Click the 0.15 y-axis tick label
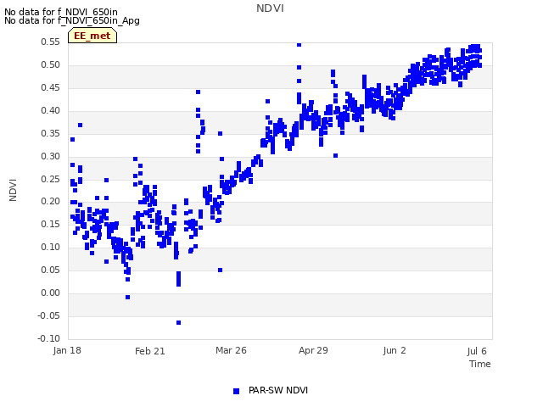 (51, 224)
